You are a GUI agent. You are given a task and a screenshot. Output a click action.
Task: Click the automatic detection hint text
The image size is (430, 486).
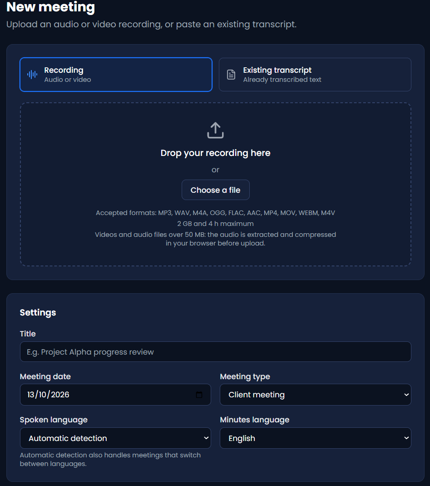tap(110, 459)
